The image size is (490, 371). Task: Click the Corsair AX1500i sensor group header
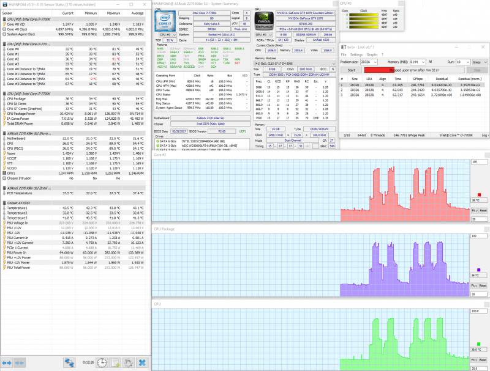click(x=73, y=203)
